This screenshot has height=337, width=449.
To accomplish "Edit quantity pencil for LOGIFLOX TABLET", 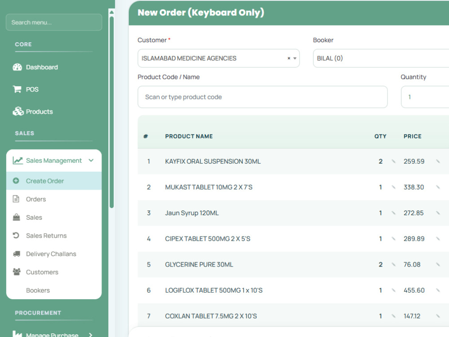I will point(393,290).
